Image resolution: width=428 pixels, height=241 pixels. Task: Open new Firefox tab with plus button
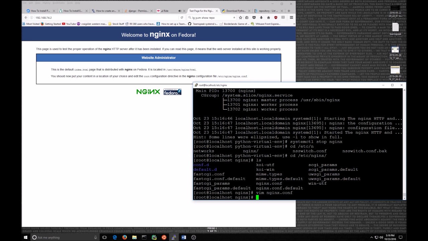289,11
